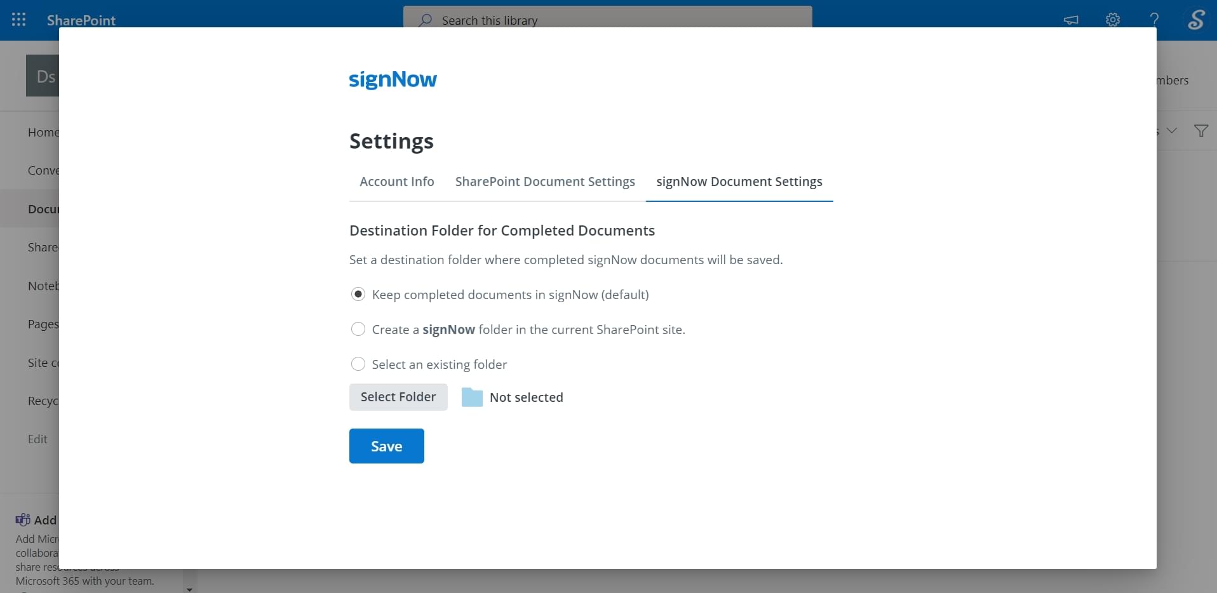Open the account profile S icon
Viewport: 1217px width, 593px height.
click(1196, 20)
